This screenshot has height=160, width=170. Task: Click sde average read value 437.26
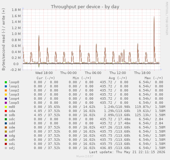(106, 127)
